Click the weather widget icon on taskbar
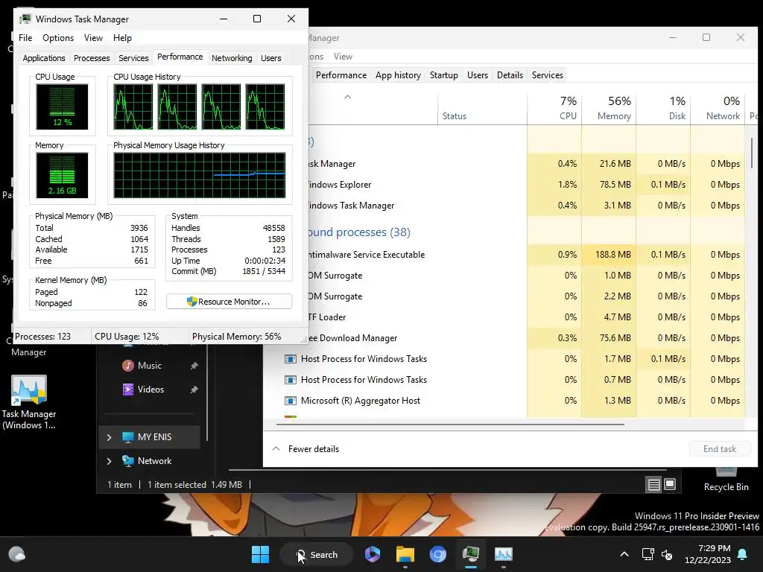Image resolution: width=763 pixels, height=572 pixels. (x=17, y=554)
